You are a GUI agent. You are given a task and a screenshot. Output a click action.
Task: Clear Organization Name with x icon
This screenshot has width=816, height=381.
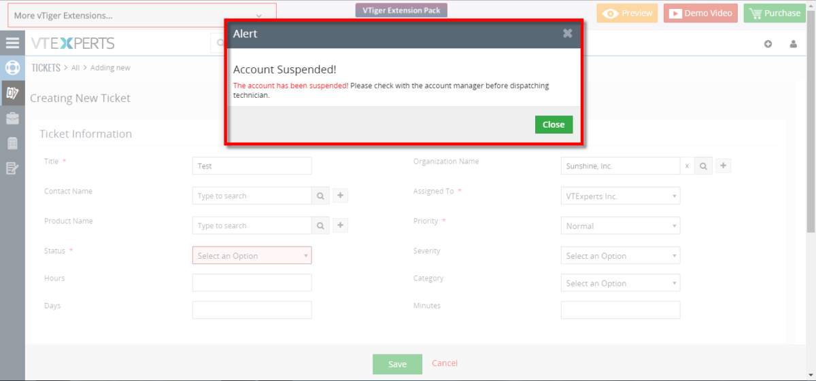click(687, 166)
